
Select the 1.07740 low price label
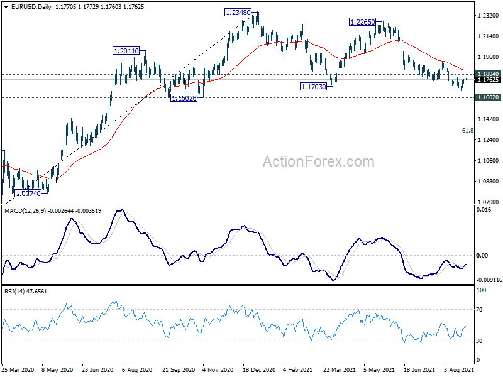pos(28,194)
